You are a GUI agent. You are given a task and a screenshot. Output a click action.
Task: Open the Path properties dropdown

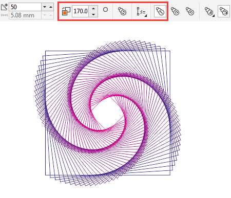[x=142, y=12]
